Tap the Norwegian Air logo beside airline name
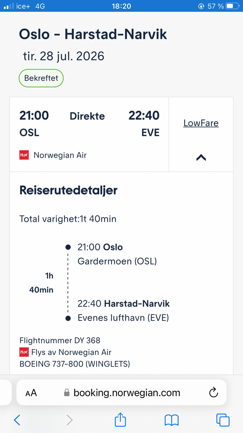 click(24, 155)
